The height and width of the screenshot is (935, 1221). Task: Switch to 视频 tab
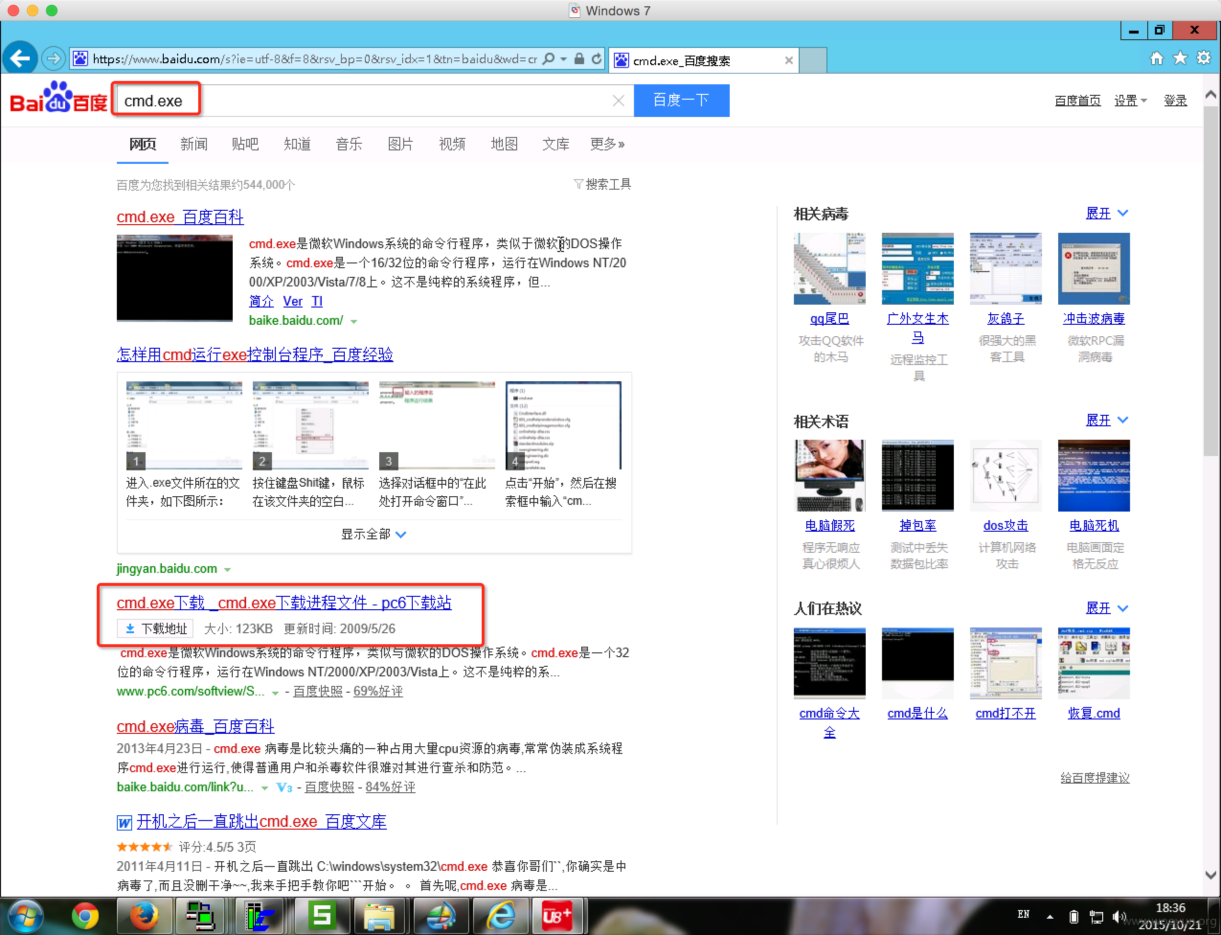point(452,144)
